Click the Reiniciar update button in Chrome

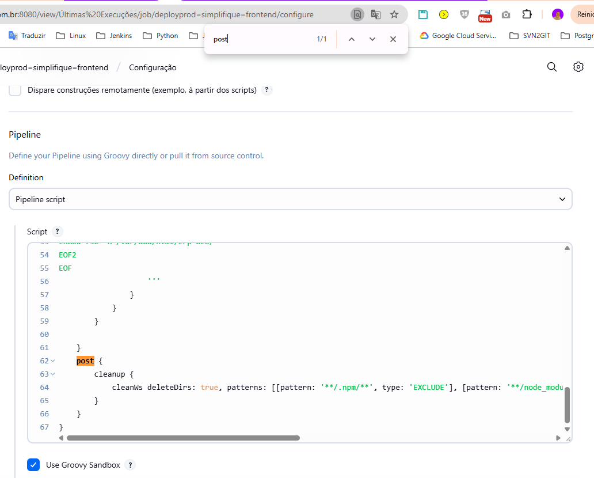click(582, 15)
